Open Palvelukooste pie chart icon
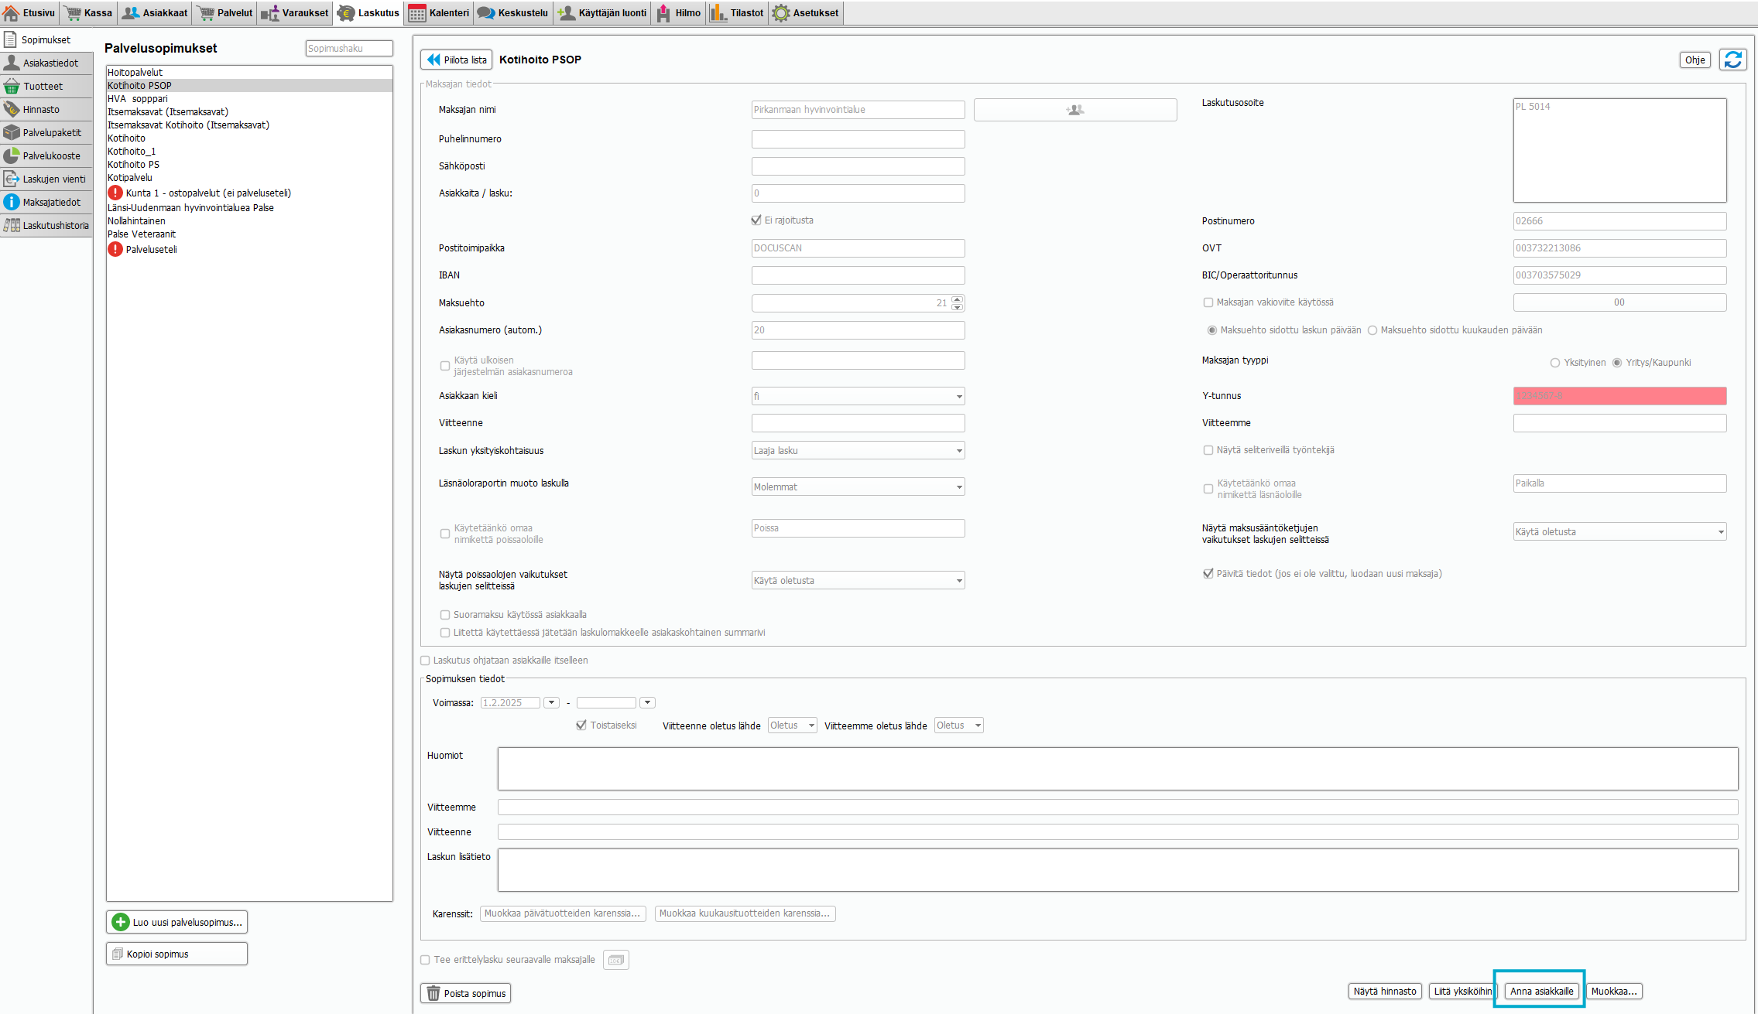Screen dimensions: 1758x1014 [12, 155]
